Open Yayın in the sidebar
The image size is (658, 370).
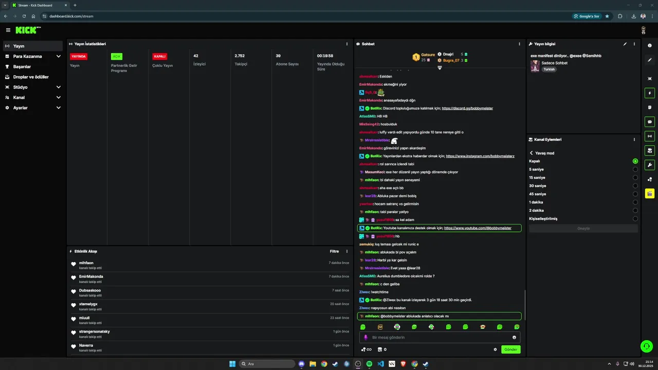click(x=33, y=46)
